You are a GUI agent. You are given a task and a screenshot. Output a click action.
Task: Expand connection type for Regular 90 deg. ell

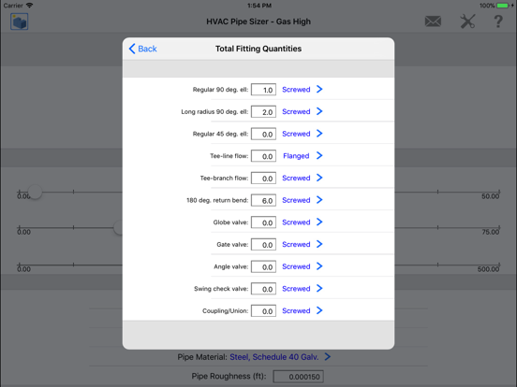click(x=319, y=89)
